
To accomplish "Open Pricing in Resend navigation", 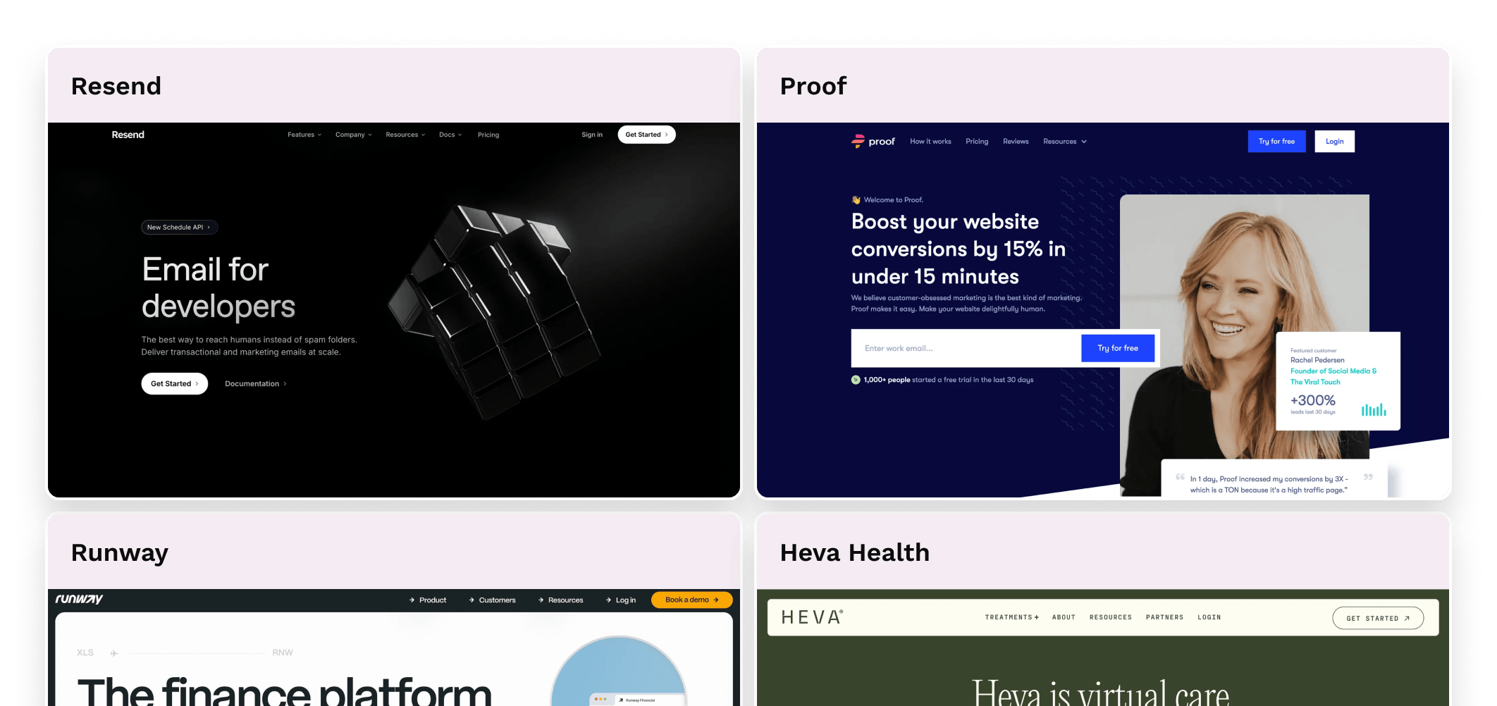I will (488, 135).
